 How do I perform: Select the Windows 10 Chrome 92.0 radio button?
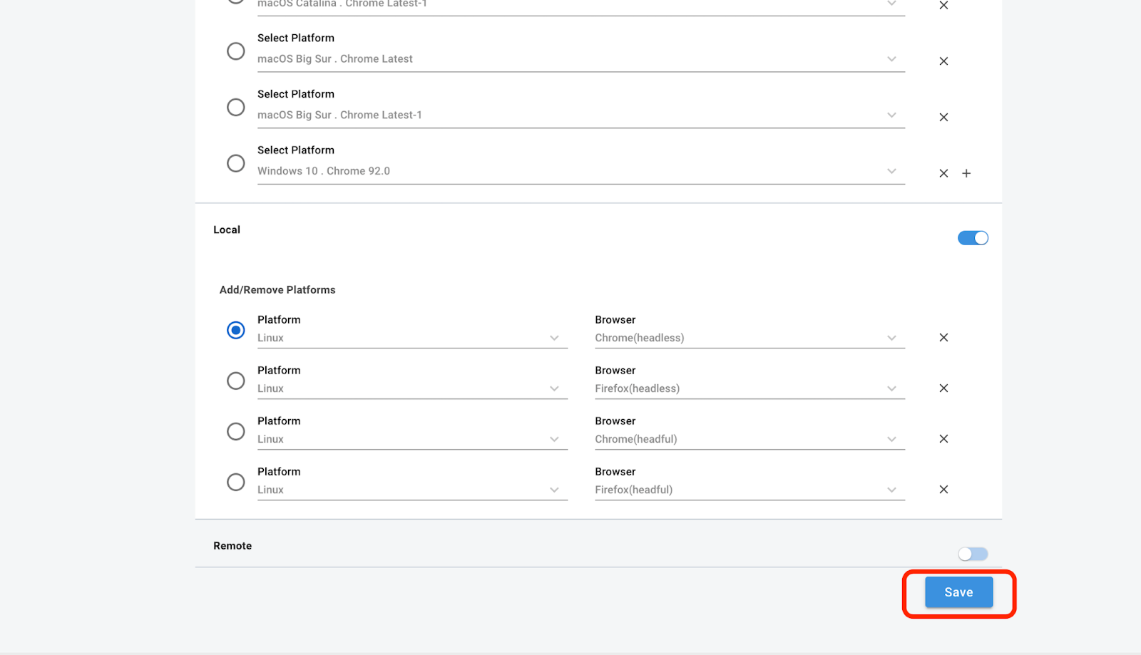[x=235, y=163]
